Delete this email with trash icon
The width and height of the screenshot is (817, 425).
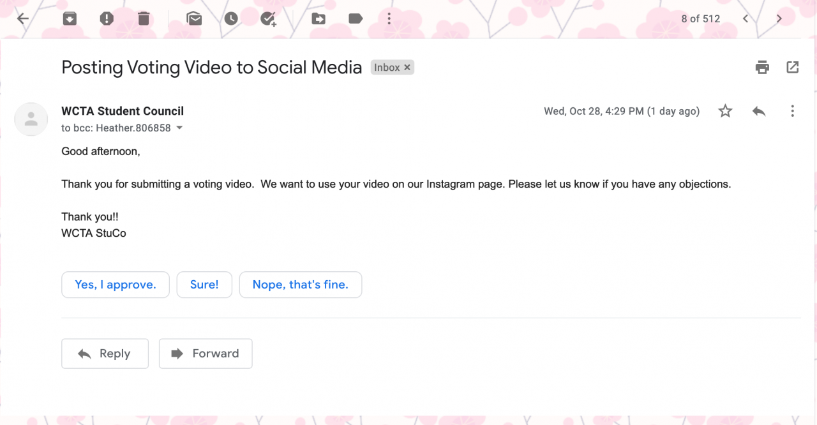tap(144, 19)
